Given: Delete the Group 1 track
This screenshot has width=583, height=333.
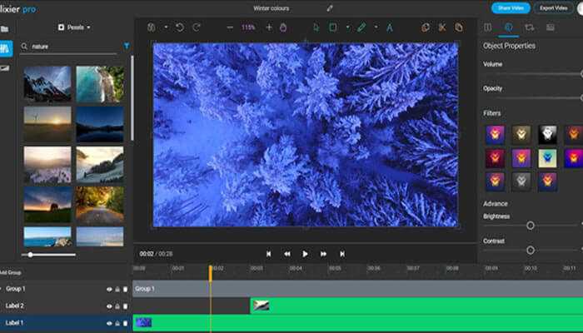Looking at the screenshot, I should click(x=125, y=289).
